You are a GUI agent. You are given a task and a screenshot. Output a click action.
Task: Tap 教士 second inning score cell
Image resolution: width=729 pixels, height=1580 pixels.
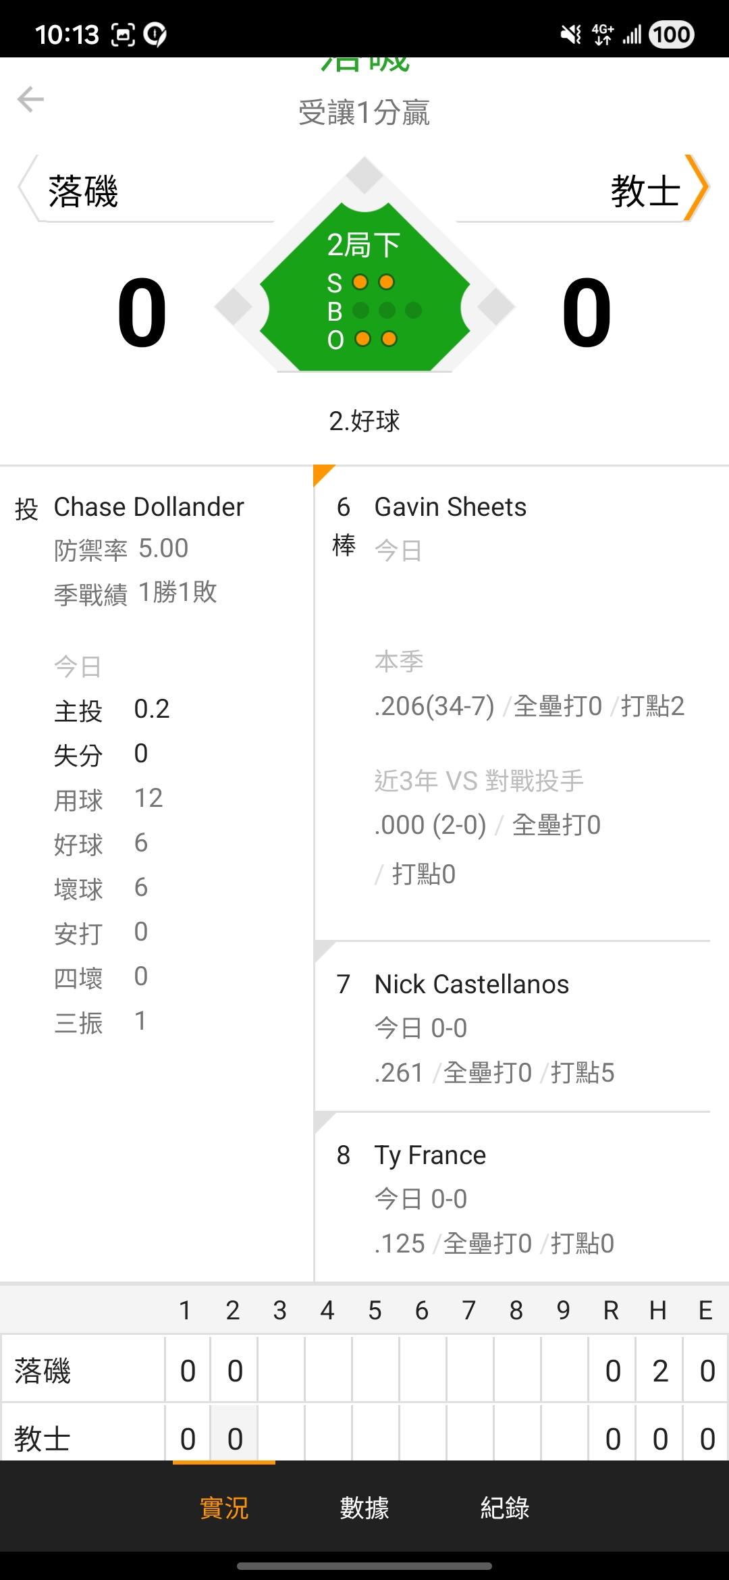(234, 1439)
